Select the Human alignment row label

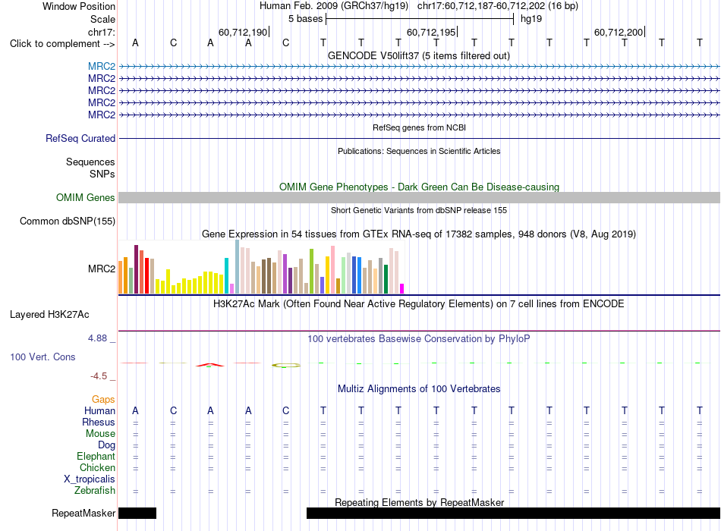point(99,411)
